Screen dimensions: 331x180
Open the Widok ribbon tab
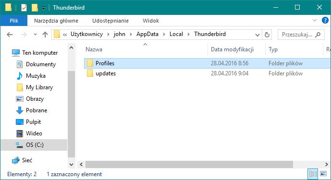(x=151, y=21)
